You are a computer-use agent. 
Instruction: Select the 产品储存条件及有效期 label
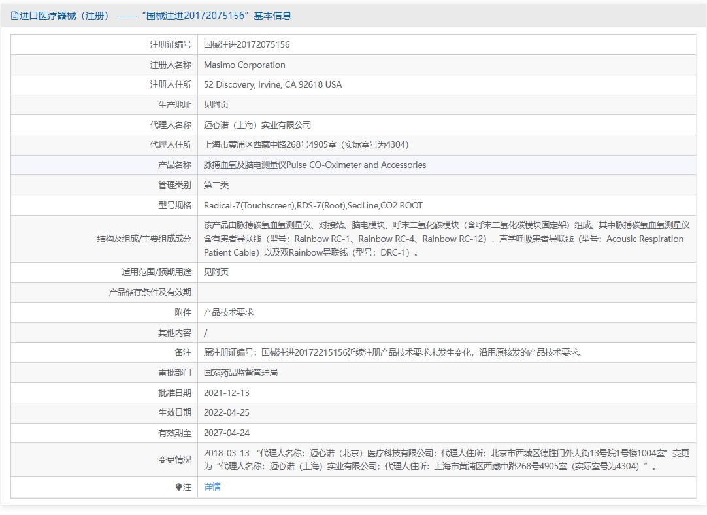point(150,292)
